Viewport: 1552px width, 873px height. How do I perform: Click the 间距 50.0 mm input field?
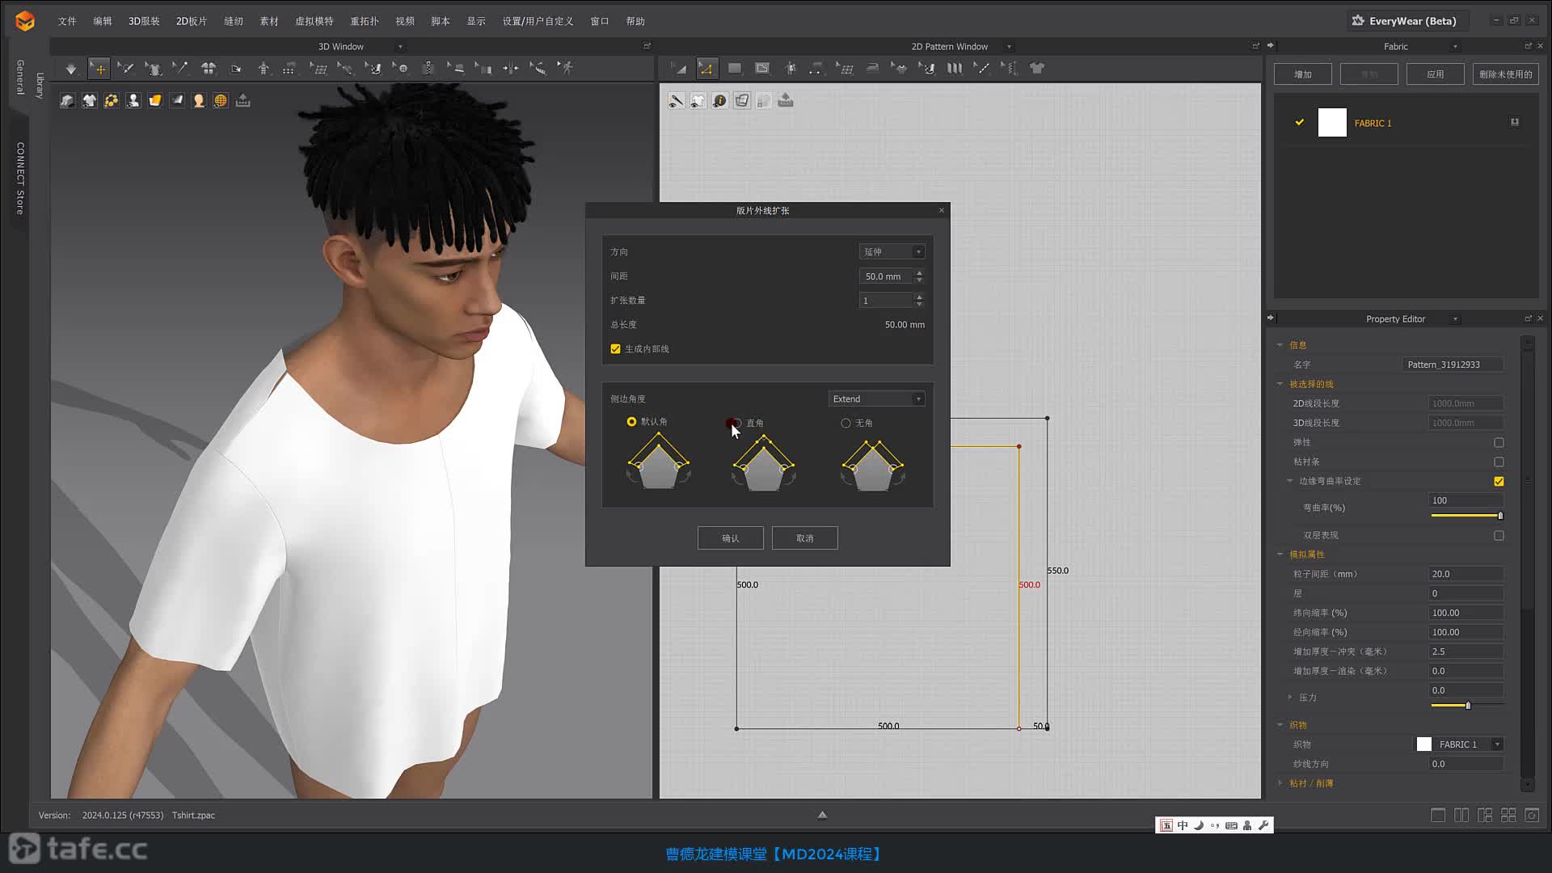[x=887, y=276]
